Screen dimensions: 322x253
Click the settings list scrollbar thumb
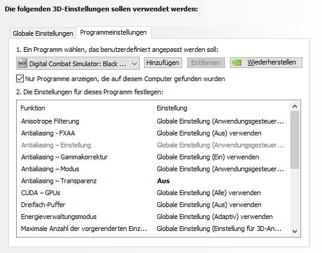(x=295, y=140)
